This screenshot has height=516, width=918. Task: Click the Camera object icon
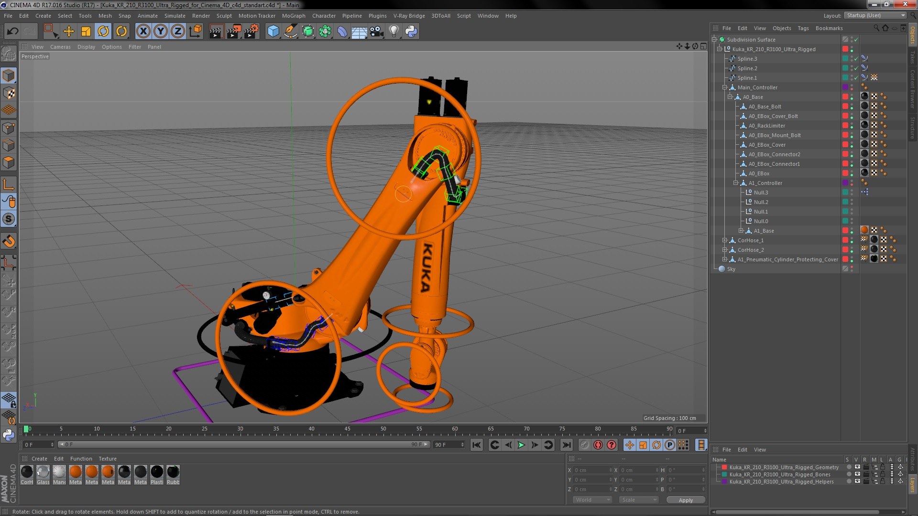376,32
